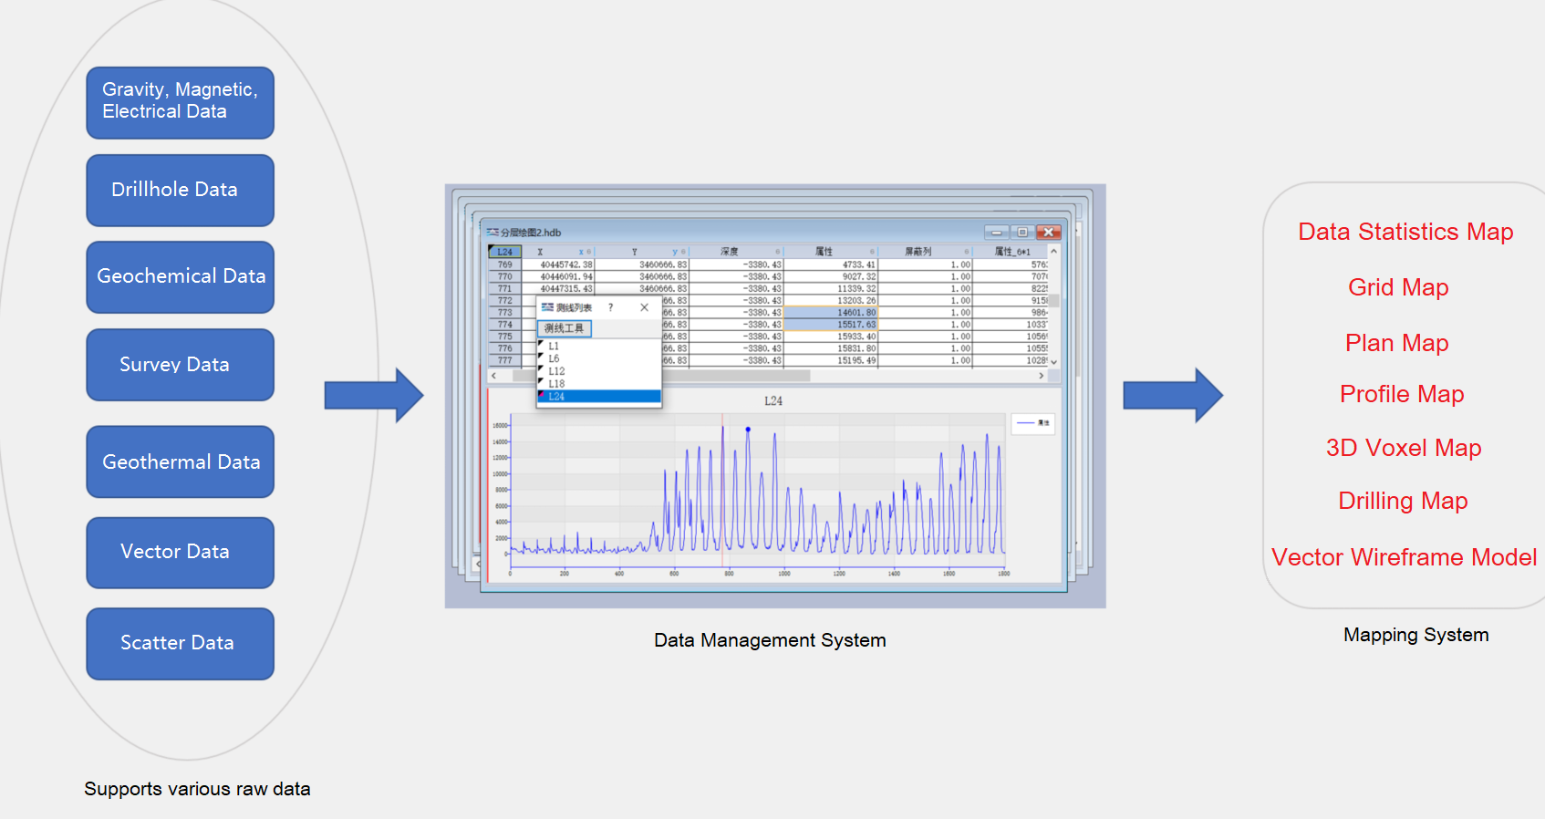Select the Vector Data box
Viewport: 1545px width, 819px height.
[181, 553]
